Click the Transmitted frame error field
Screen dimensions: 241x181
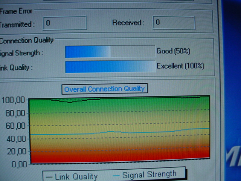[x=65, y=23]
